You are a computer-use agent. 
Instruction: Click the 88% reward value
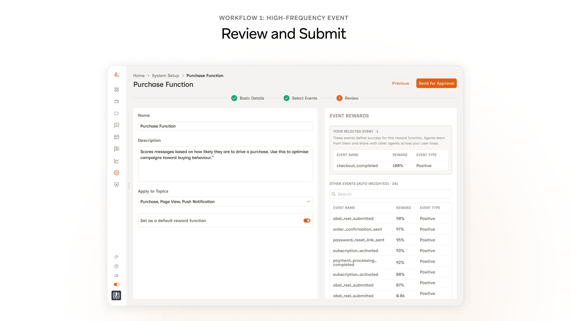(400, 274)
